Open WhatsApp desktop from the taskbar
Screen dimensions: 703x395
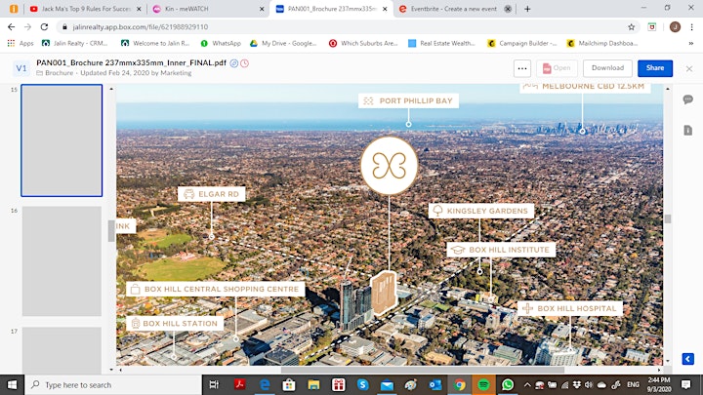[508, 384]
